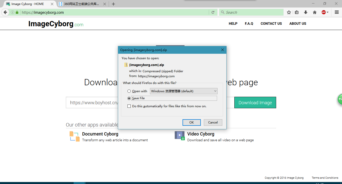Click the browser back arrow button
Viewport: 342px width, 184px height.
[x=5, y=12]
